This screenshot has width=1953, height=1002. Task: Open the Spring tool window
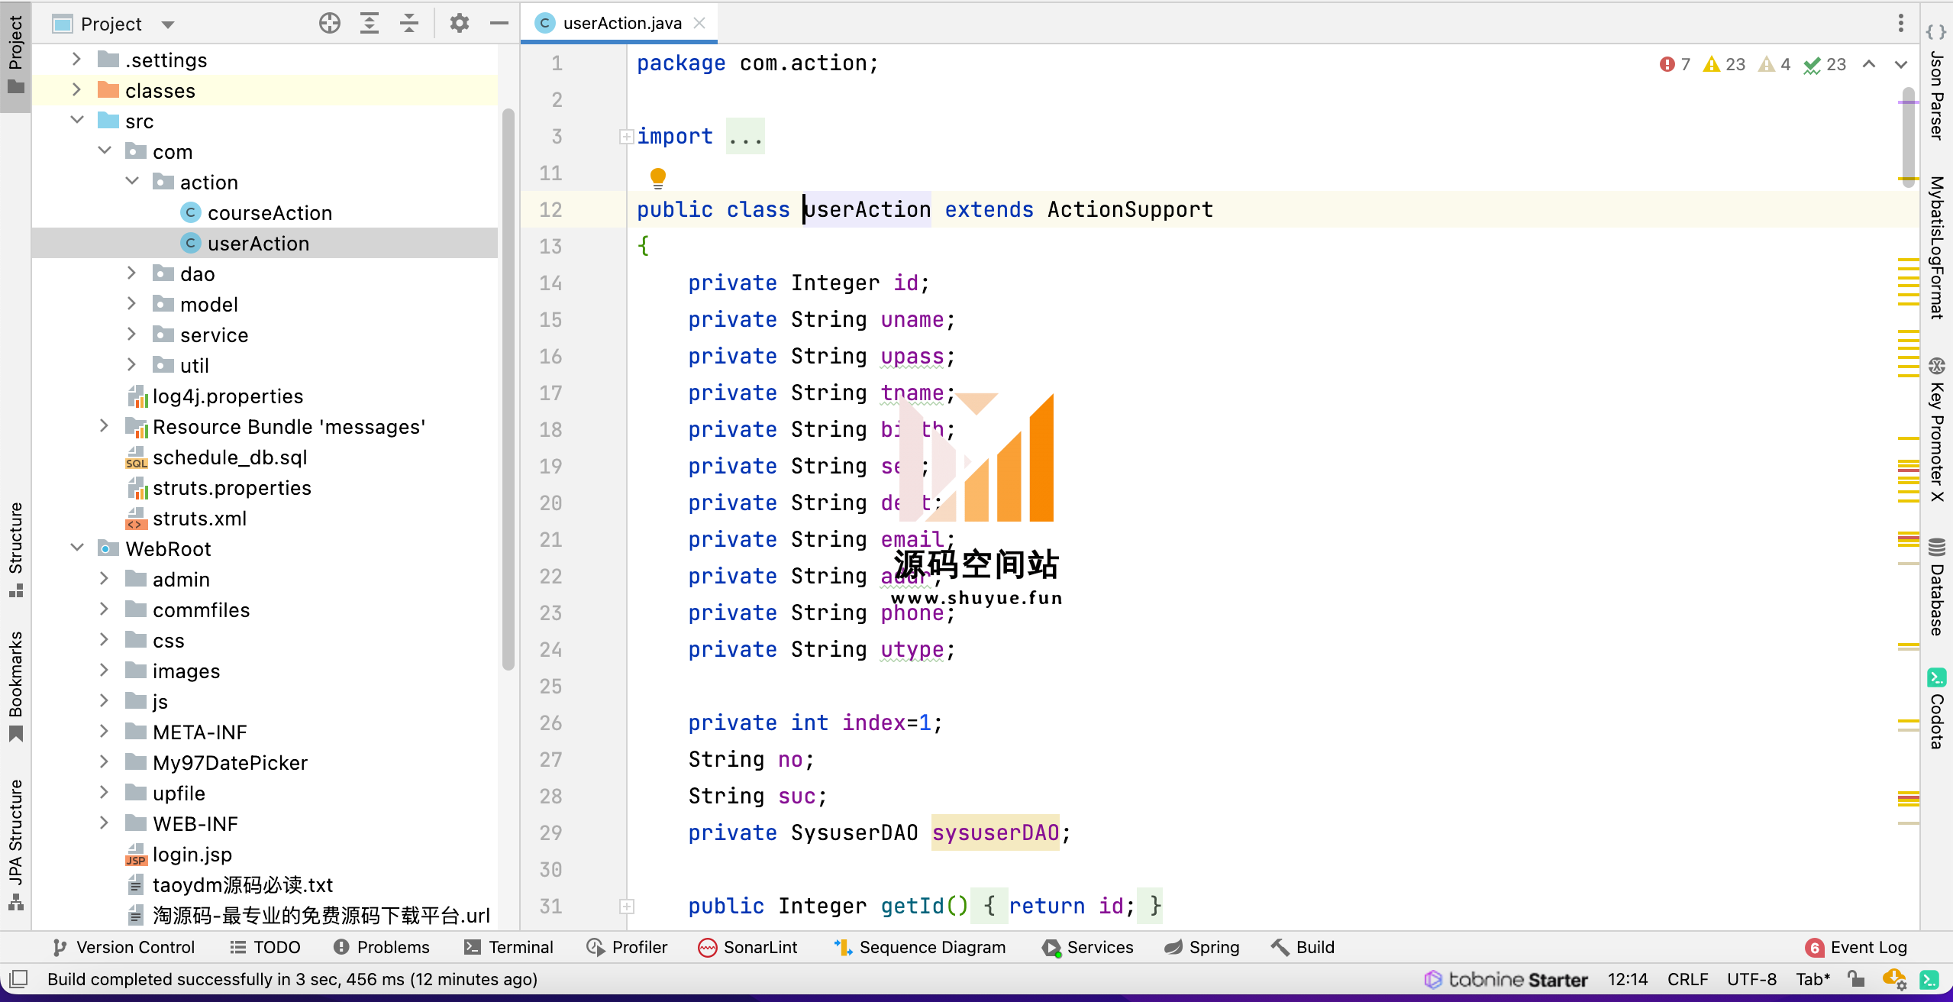point(1202,947)
